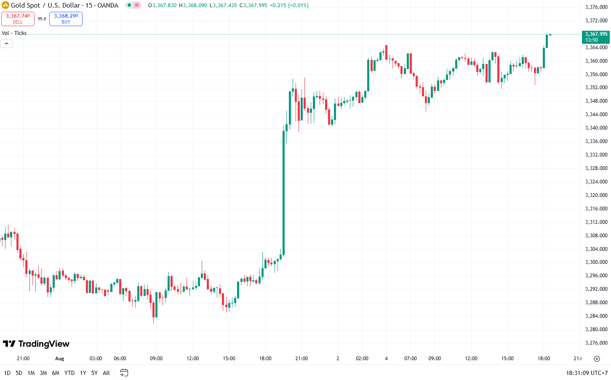
Task: Select the 1M time range
Action: point(31,373)
